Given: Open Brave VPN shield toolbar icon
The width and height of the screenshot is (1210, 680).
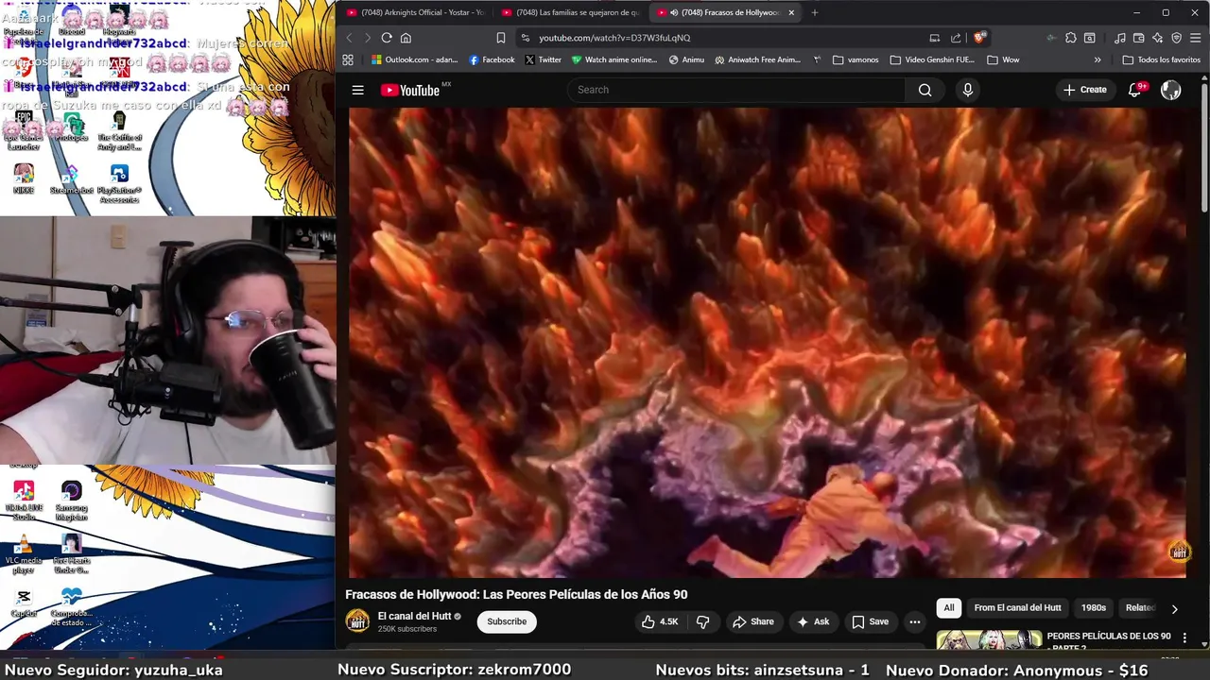Looking at the screenshot, I should (1177, 38).
